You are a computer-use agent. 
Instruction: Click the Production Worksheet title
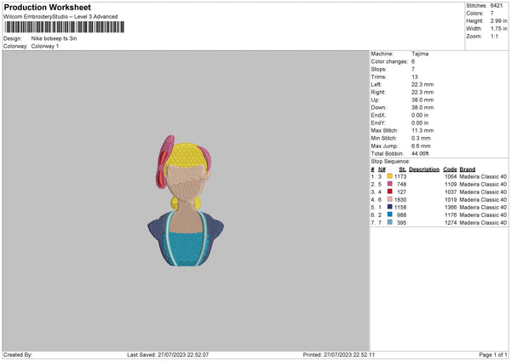[47, 7]
